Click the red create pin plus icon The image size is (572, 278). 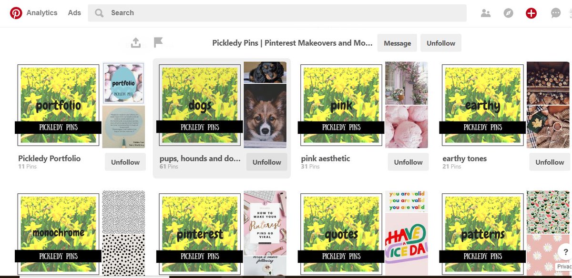coord(531,13)
